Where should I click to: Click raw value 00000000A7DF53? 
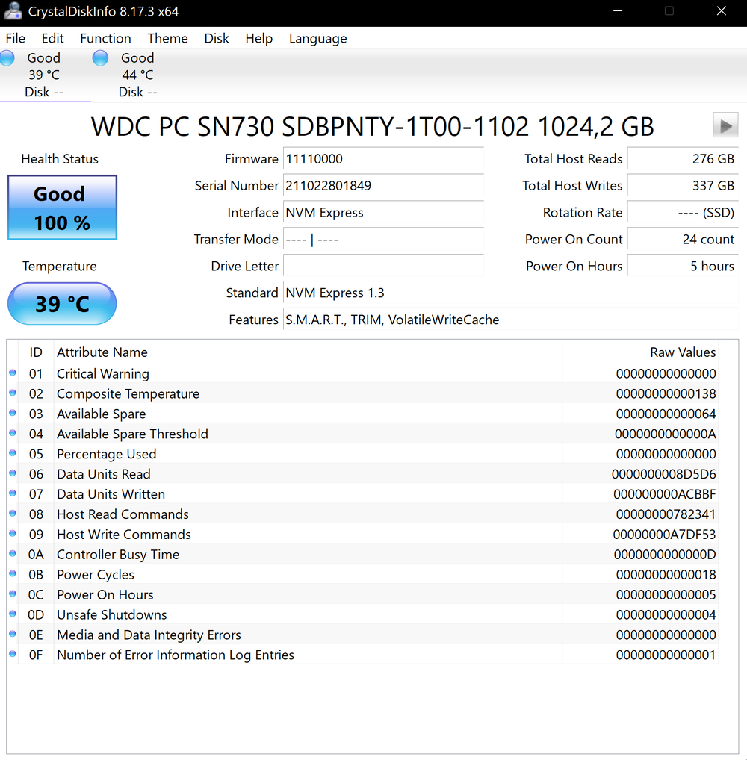pyautogui.click(x=664, y=534)
